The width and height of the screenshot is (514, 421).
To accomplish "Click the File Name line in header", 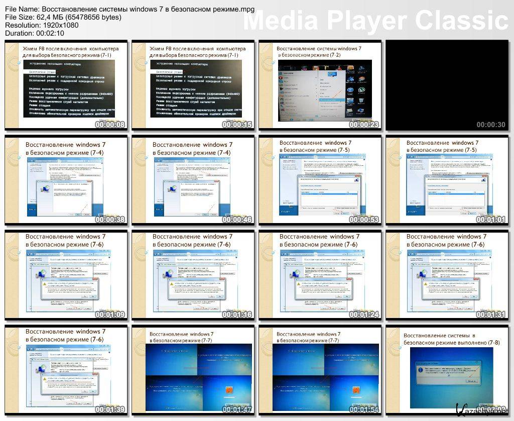I will tap(129, 10).
